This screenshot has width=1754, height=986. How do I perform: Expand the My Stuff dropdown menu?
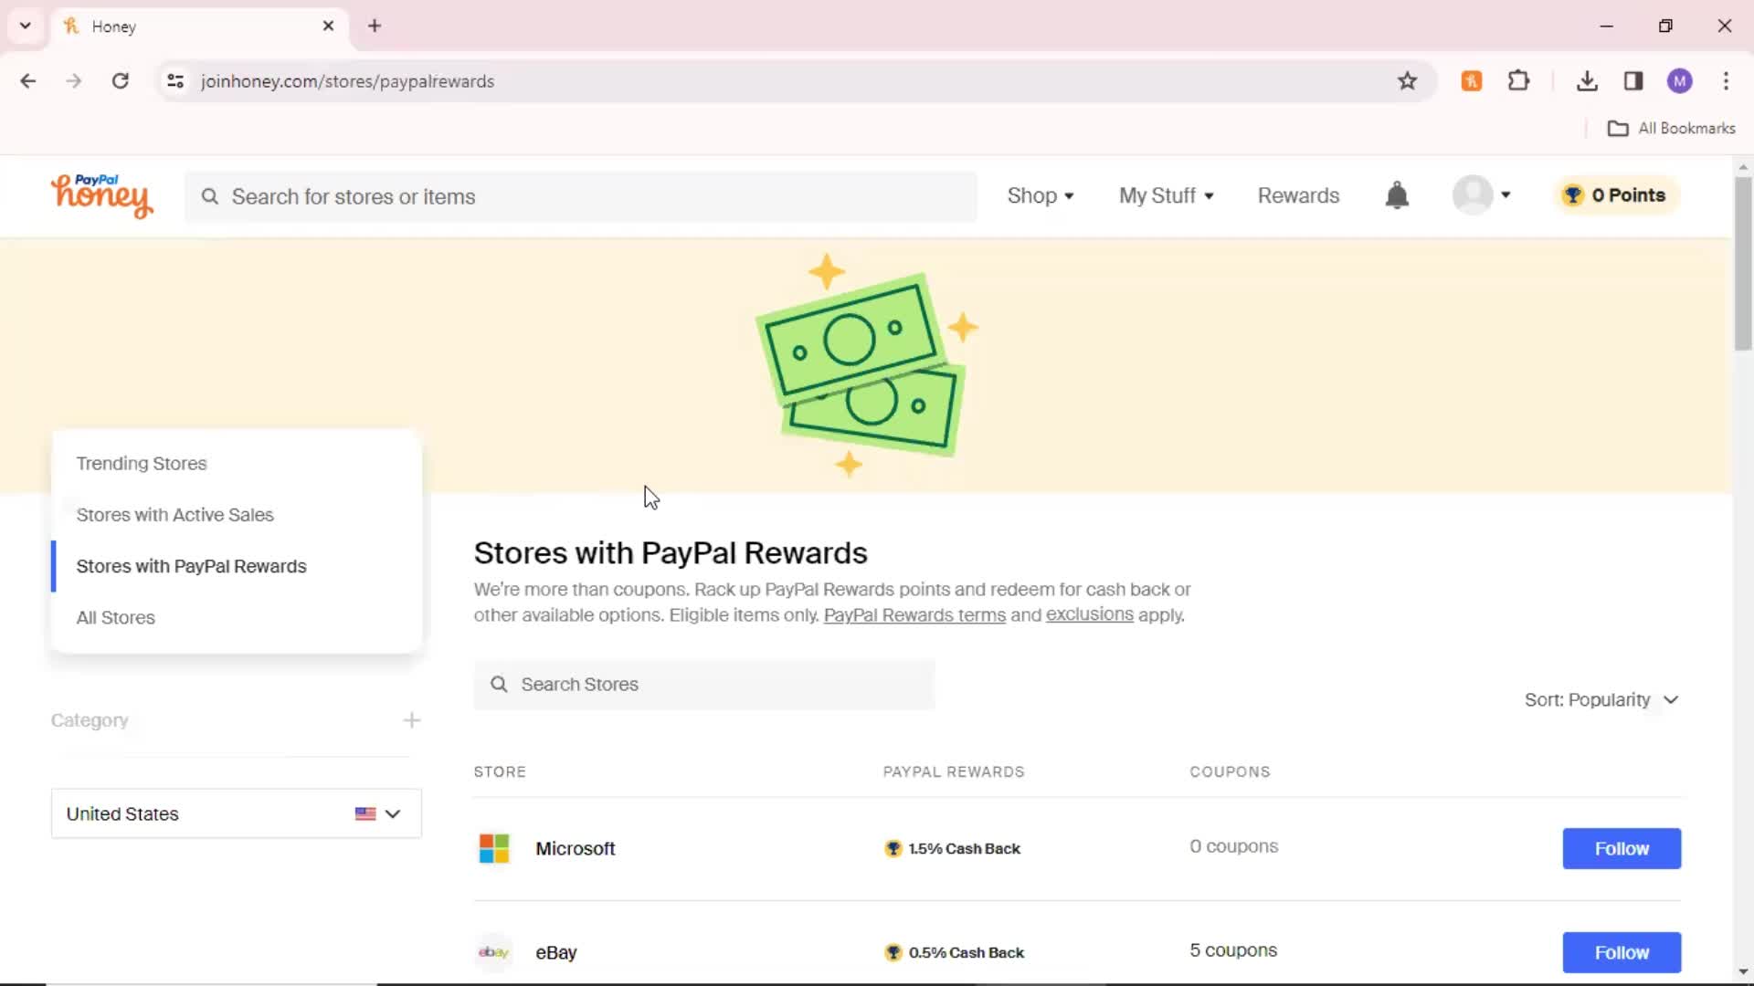(x=1165, y=195)
